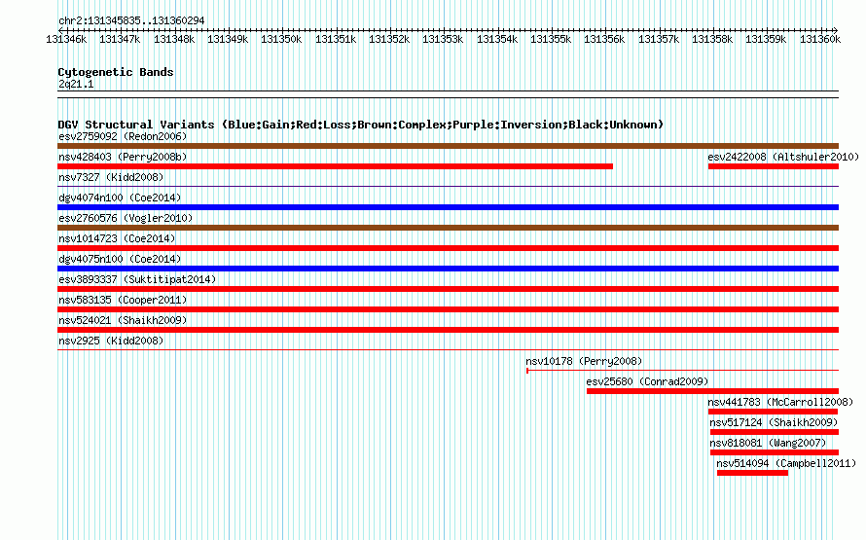This screenshot has height=540, width=866.
Task: Select nsv2925 (Kidd2008) variant label
Action: (111, 341)
